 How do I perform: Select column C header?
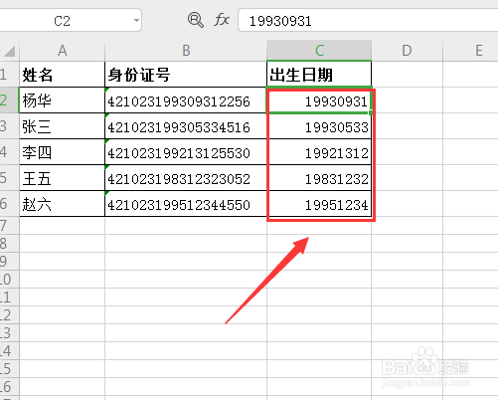click(x=319, y=51)
